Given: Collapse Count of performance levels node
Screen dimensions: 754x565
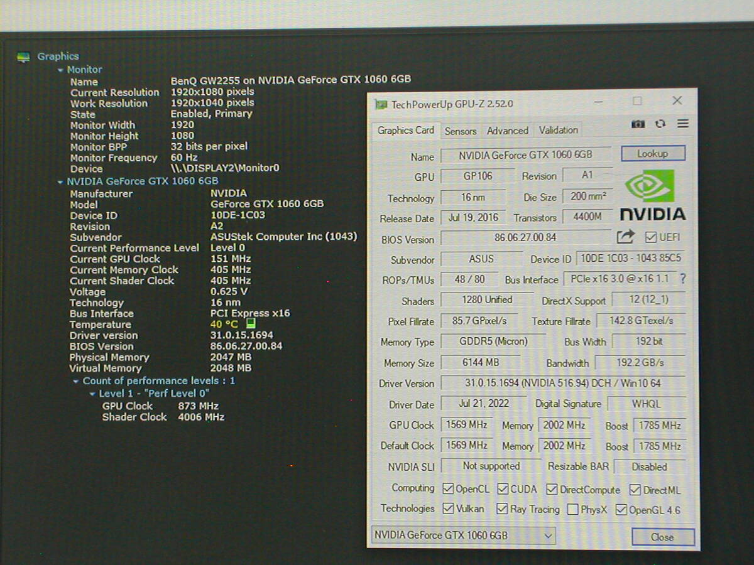Looking at the screenshot, I should tap(76, 381).
